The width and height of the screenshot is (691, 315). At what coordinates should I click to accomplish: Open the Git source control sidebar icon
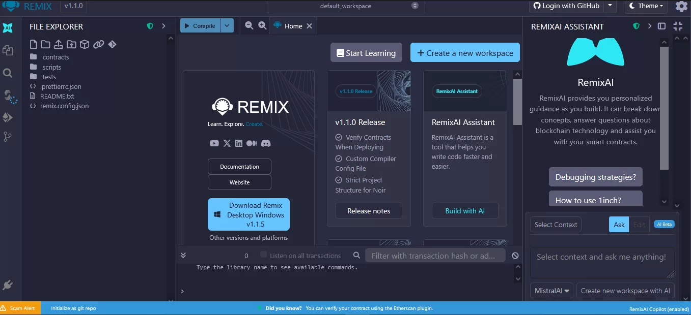(8, 137)
